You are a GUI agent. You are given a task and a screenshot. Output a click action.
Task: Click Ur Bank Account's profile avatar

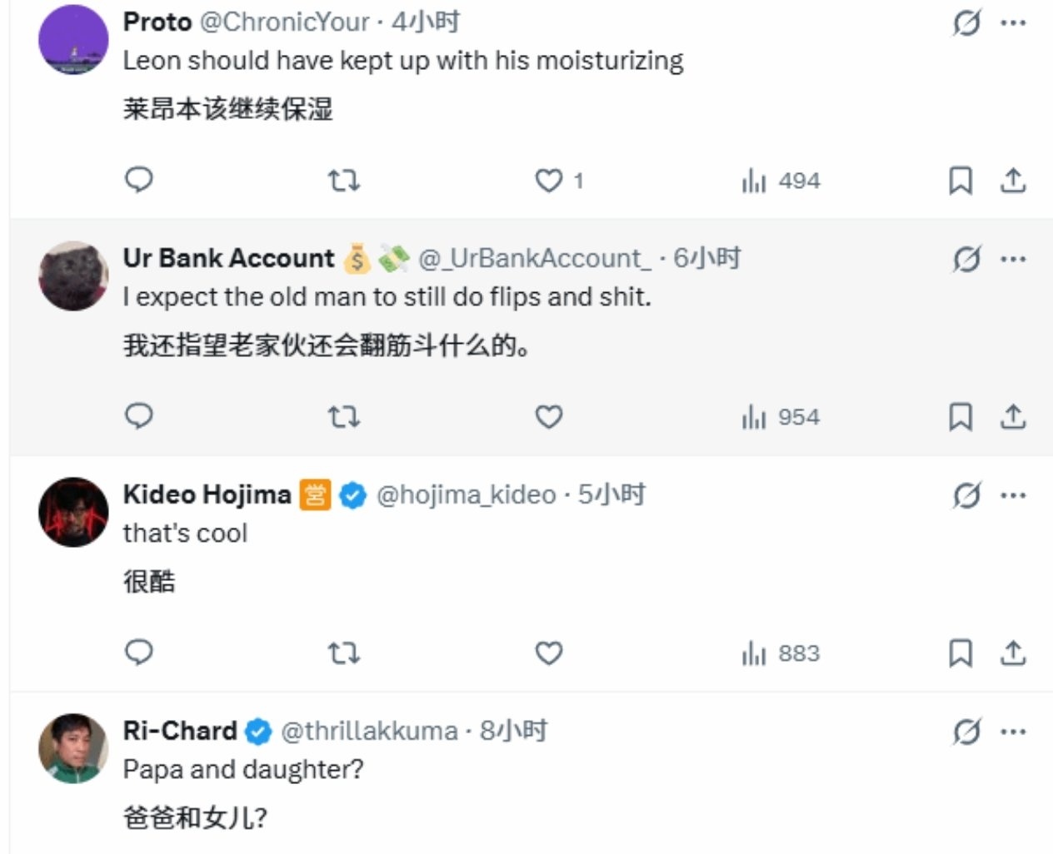pos(73,276)
